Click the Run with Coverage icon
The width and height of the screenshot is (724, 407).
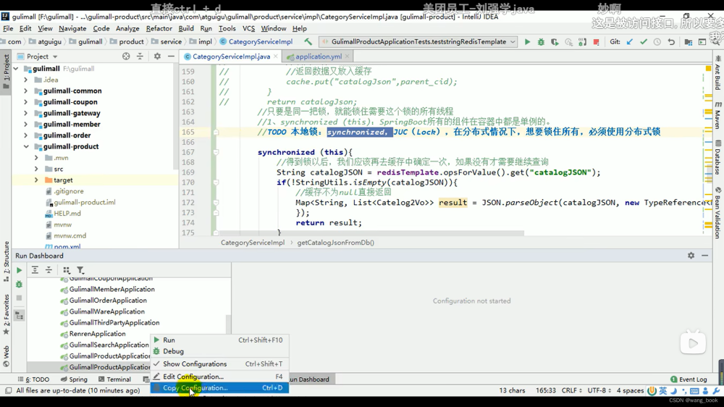click(x=555, y=41)
